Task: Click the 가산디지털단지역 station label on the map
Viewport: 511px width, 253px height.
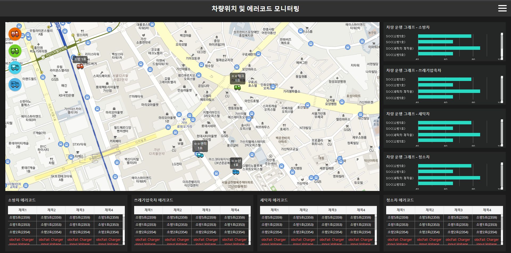Action: point(56,52)
